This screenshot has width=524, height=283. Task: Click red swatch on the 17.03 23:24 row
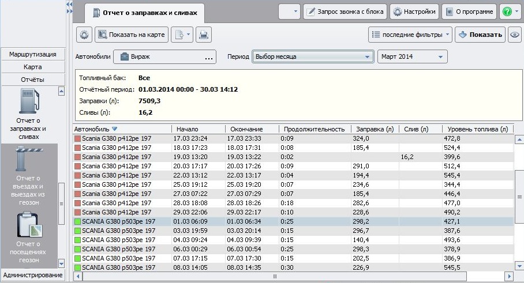point(77,138)
